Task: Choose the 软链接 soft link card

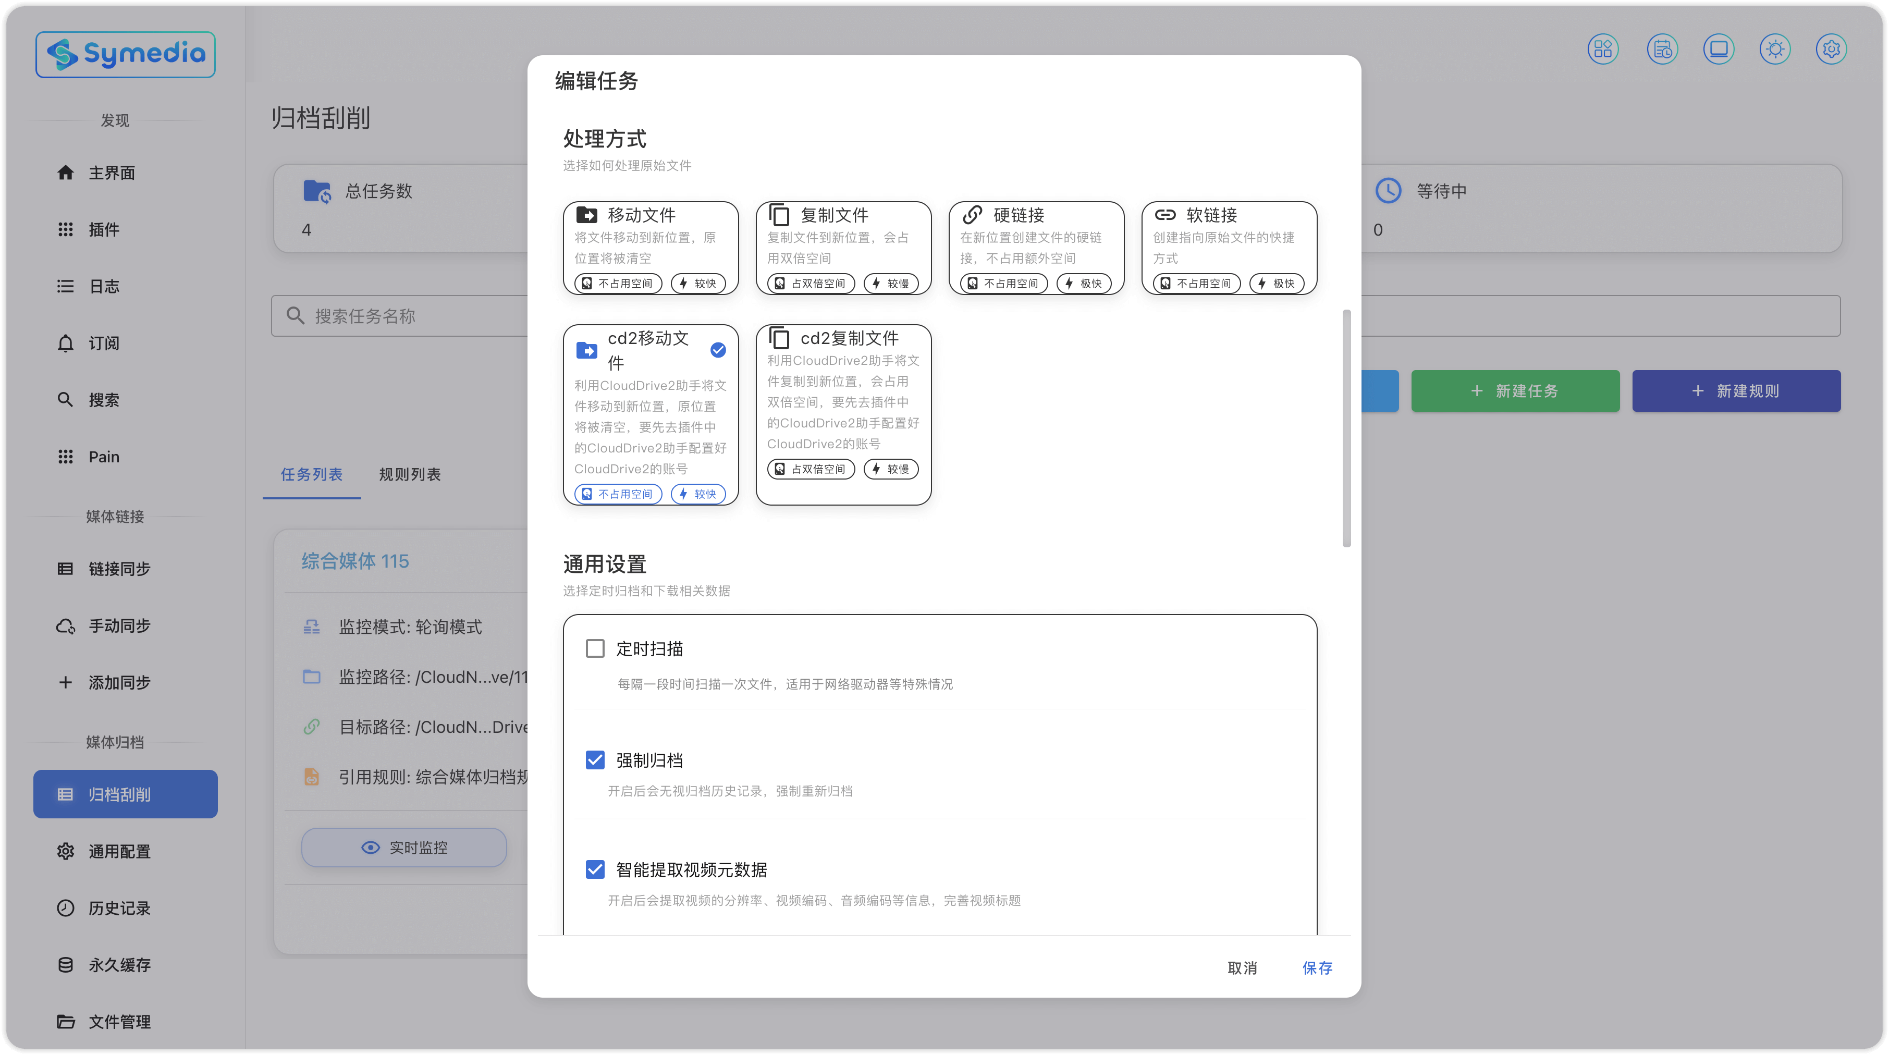Action: click(x=1228, y=248)
